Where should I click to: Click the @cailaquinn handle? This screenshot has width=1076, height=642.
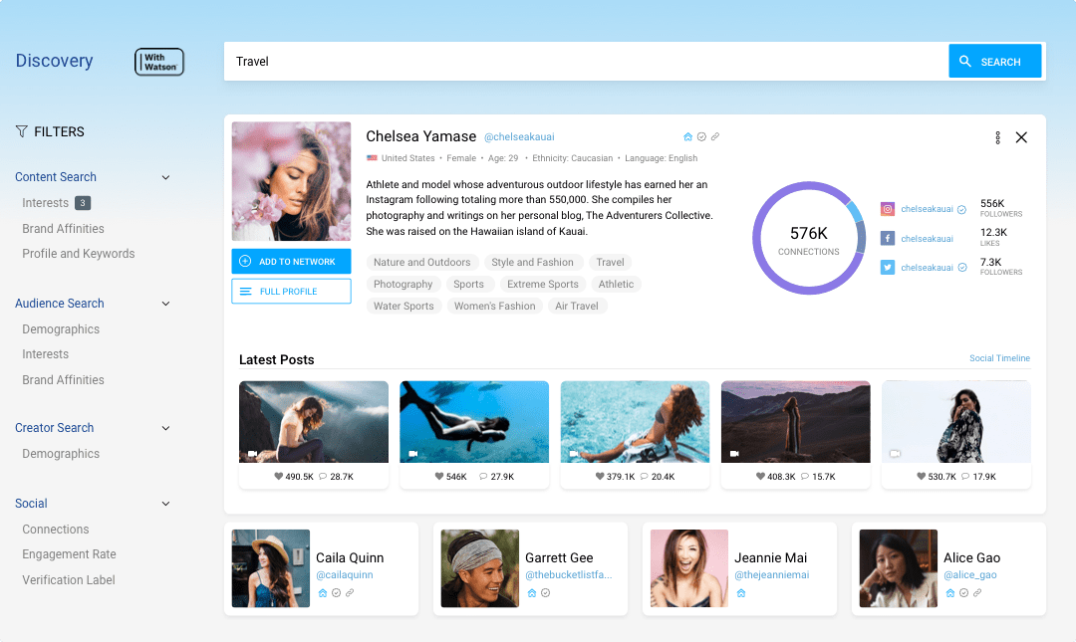(x=345, y=574)
